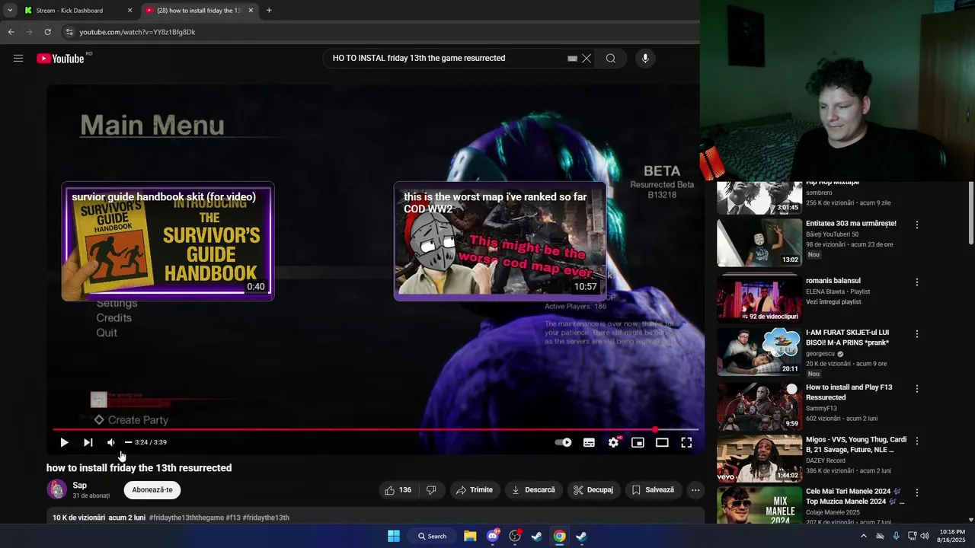Download the video with Descarcă
The height and width of the screenshot is (548, 975).
pyautogui.click(x=533, y=490)
